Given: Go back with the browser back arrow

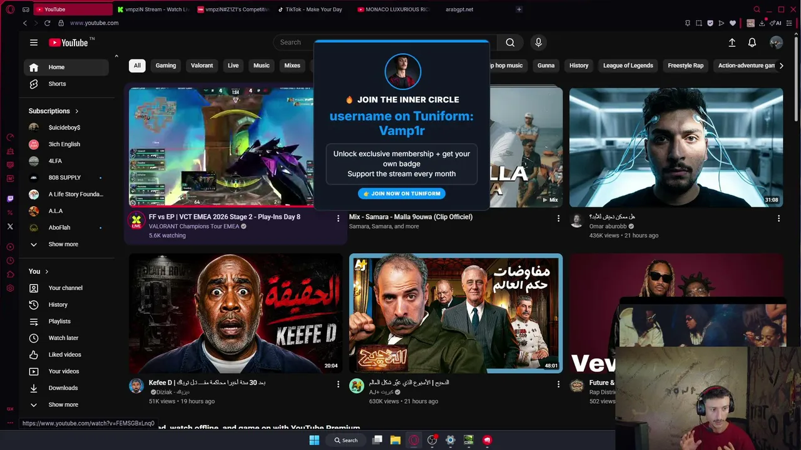Looking at the screenshot, I should point(25,23).
